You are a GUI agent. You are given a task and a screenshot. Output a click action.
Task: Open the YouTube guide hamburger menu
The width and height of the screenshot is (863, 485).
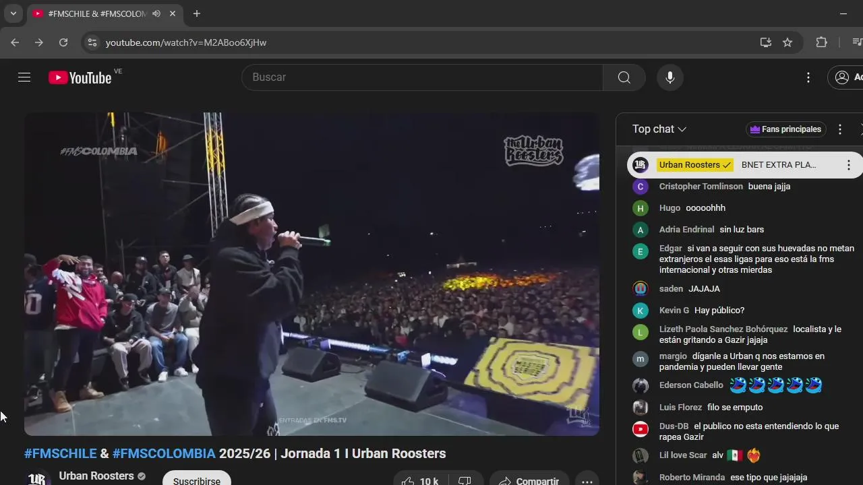[24, 77]
